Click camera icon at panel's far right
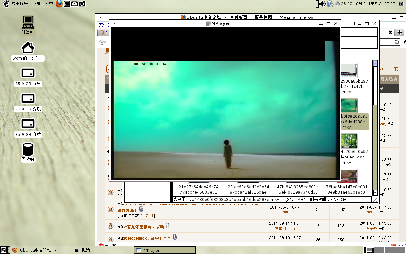 point(401,4)
